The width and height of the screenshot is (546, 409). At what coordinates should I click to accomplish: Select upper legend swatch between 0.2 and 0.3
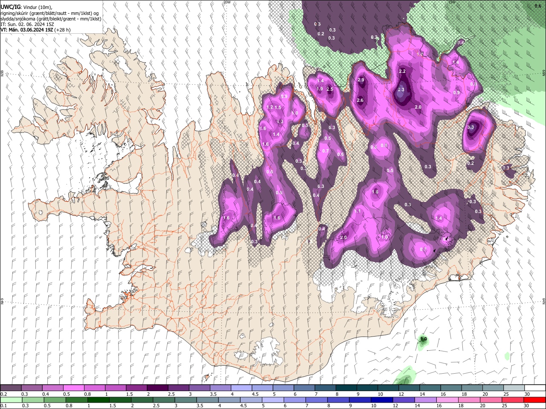11,388
